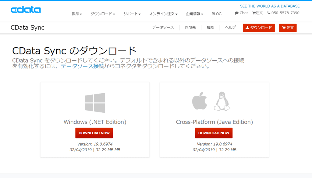Open Chat with speech bubble icon

click(241, 13)
